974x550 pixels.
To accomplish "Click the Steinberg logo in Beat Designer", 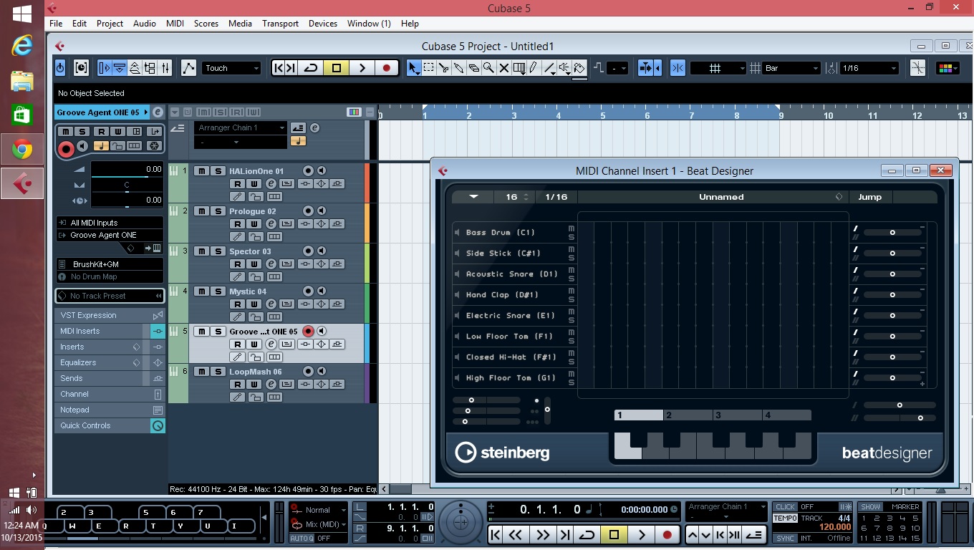I will [502, 453].
